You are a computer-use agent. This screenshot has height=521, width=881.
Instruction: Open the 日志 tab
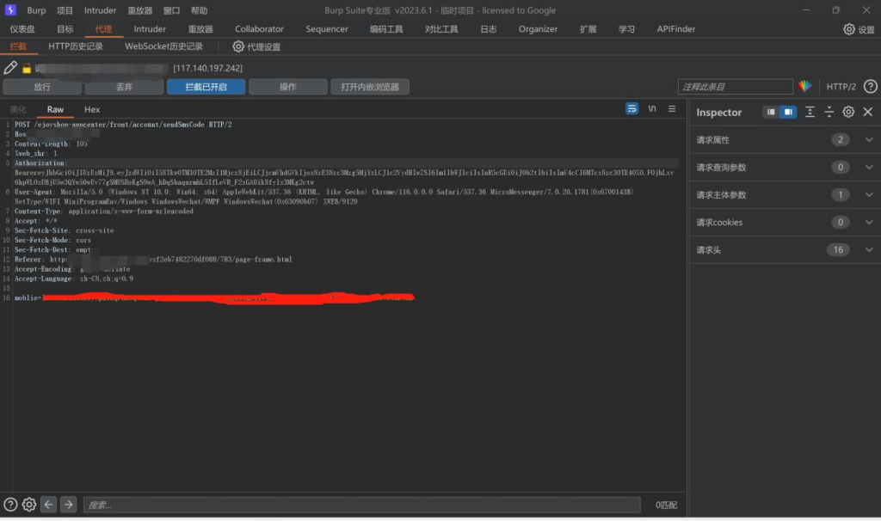(x=489, y=29)
